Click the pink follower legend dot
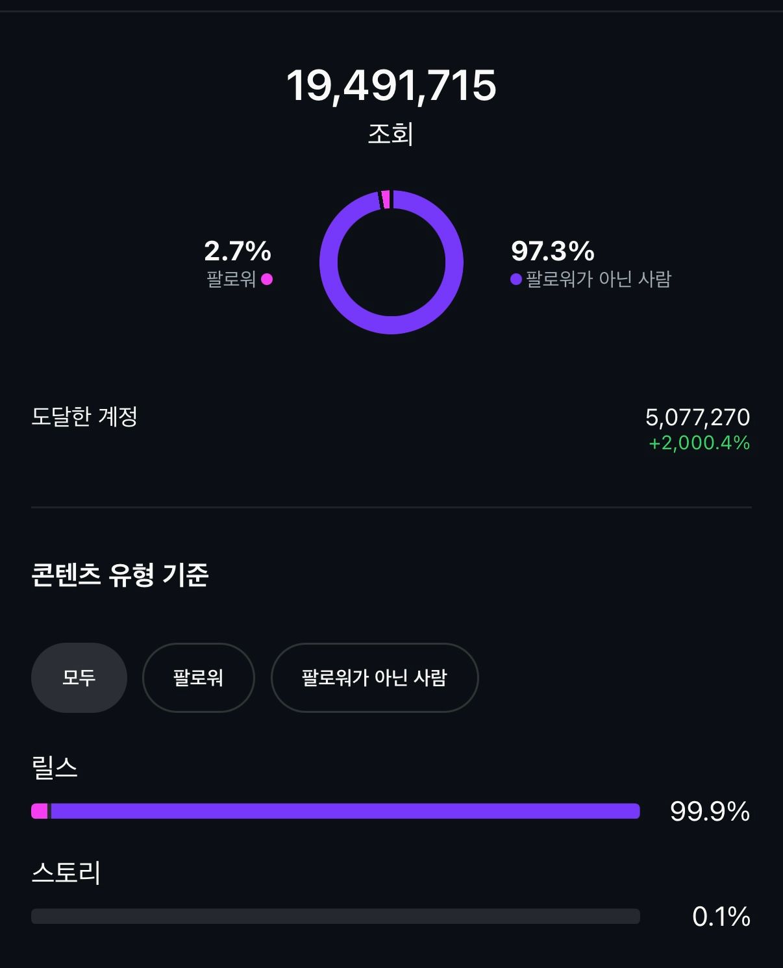 tap(267, 279)
